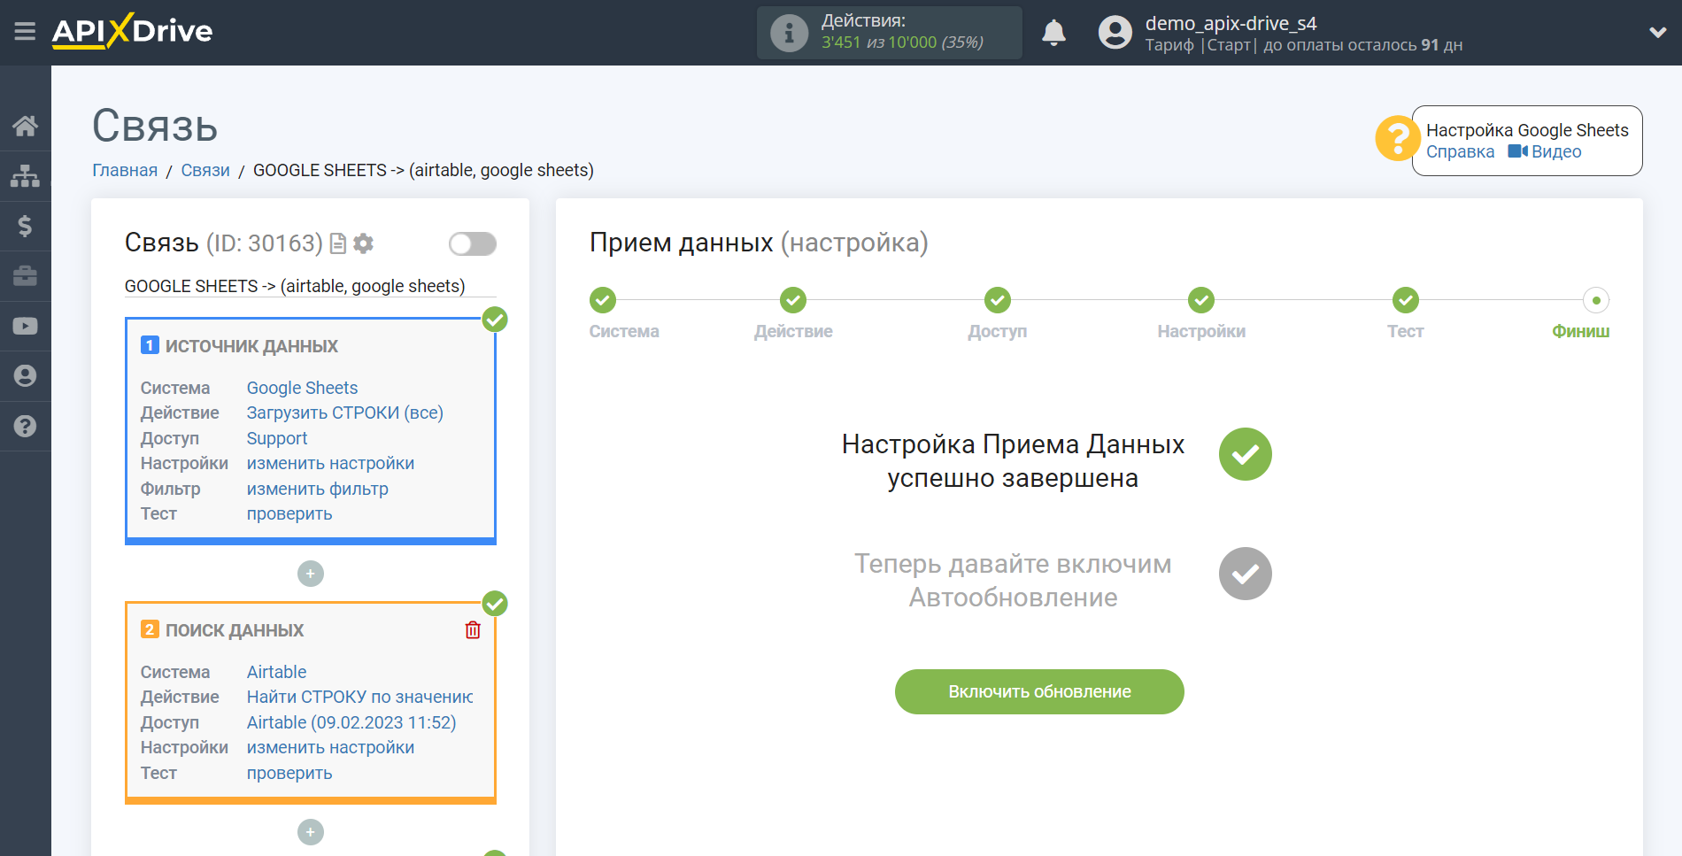Go to Настройки step
The height and width of the screenshot is (856, 1682).
coord(1201,300)
